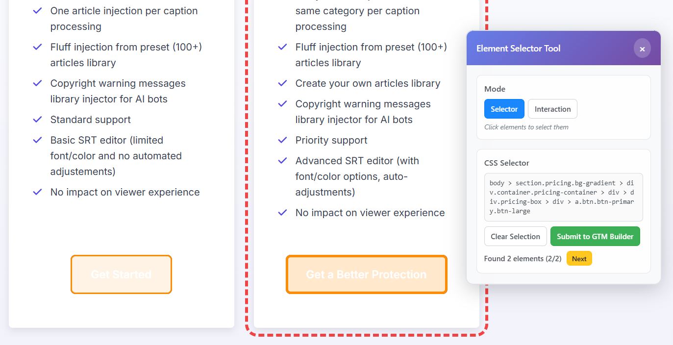Screen dimensions: 673x345
Task: Click the checkmark beside 'Create your own articles library'
Action: 283,83
